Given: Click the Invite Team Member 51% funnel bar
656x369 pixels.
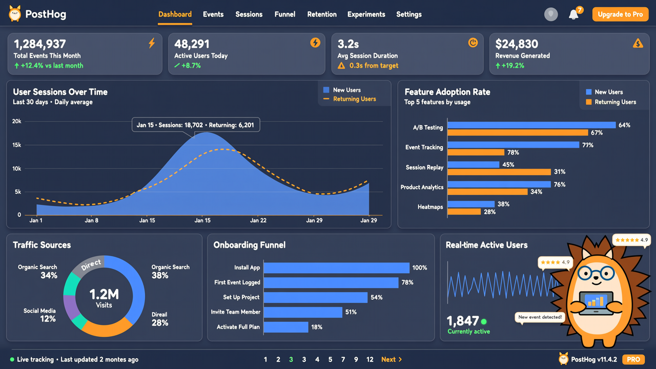Looking at the screenshot, I should pyautogui.click(x=303, y=312).
